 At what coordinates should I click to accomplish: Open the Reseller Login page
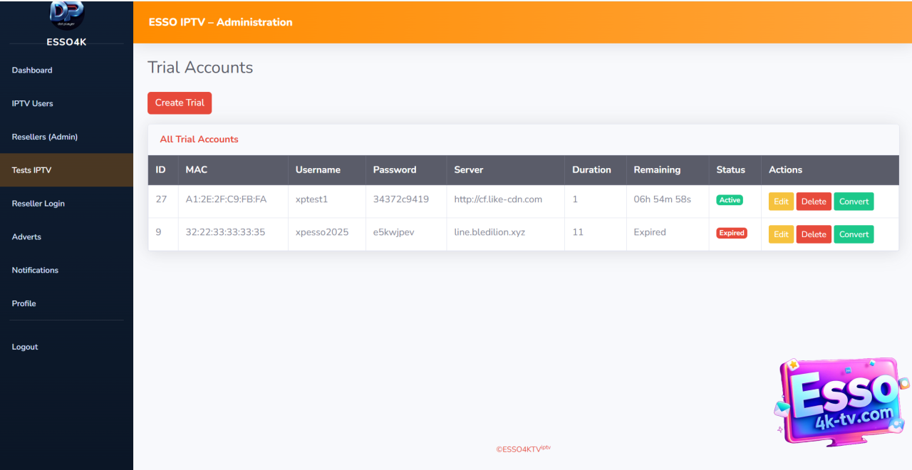pyautogui.click(x=38, y=204)
